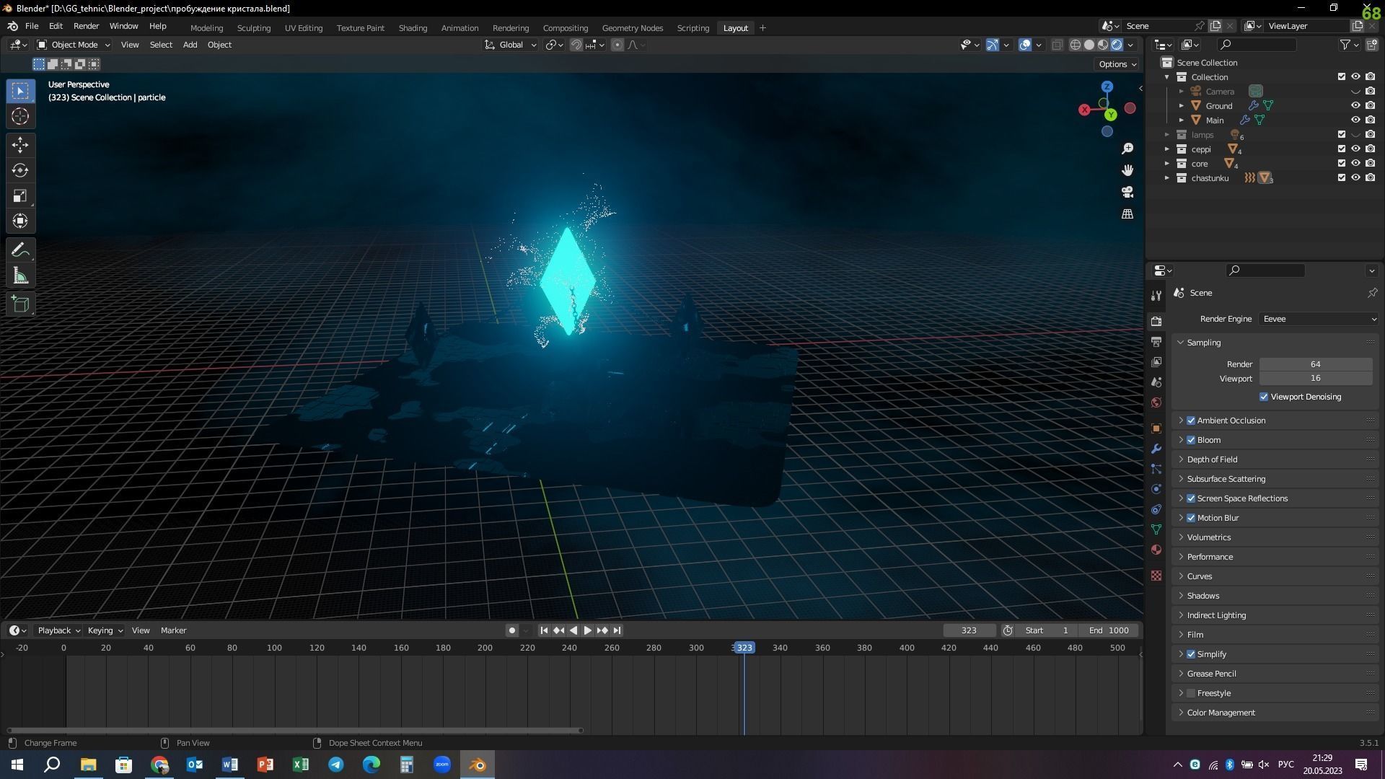The width and height of the screenshot is (1385, 779).
Task: Open the View Layer properties tab
Action: click(x=1156, y=361)
